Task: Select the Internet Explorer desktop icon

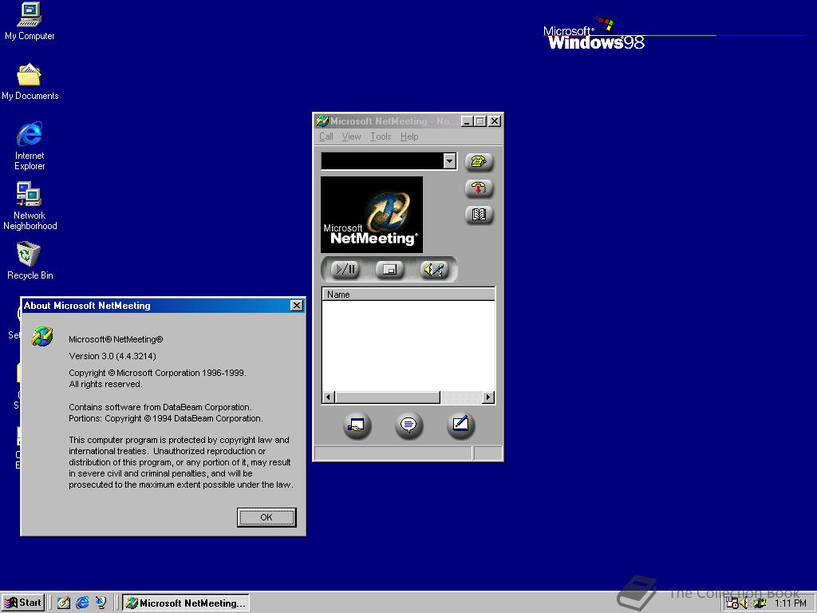Action: point(30,146)
